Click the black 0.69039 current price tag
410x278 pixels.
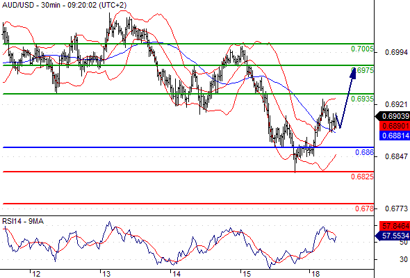[x=393, y=116]
